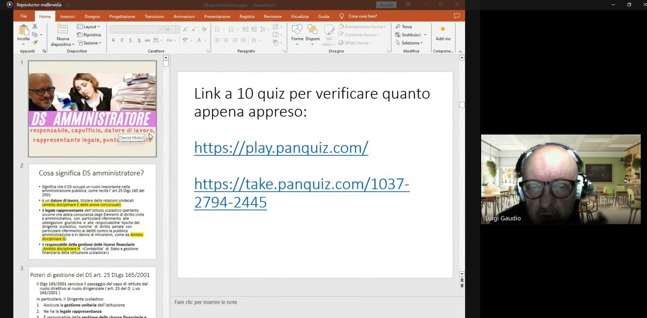
Task: Open the Forme shapes gallery
Action: point(297,35)
